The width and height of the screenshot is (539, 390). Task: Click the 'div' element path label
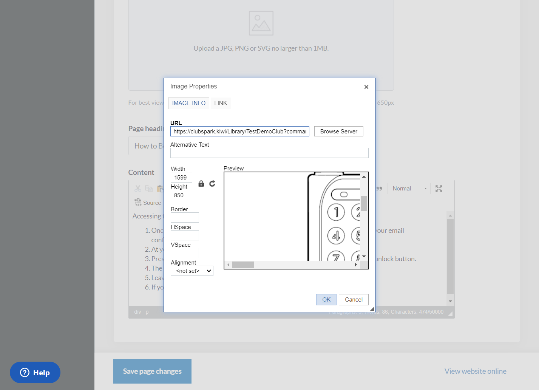tap(137, 312)
